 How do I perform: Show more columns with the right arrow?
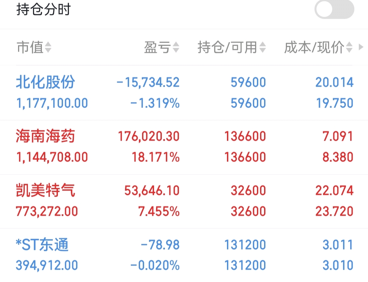tap(361, 47)
